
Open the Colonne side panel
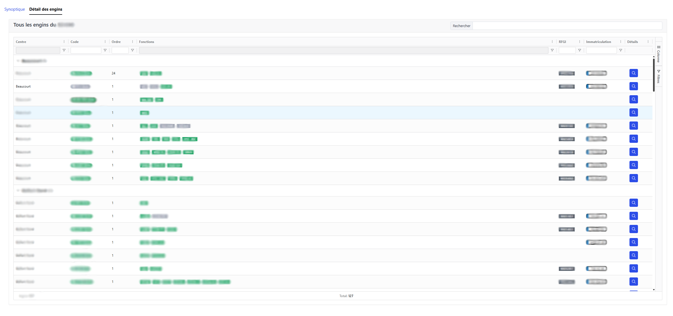[658, 54]
